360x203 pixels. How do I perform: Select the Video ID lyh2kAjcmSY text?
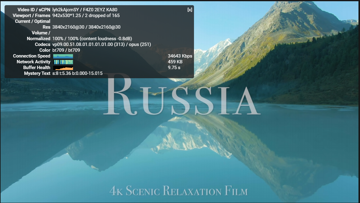(66, 10)
